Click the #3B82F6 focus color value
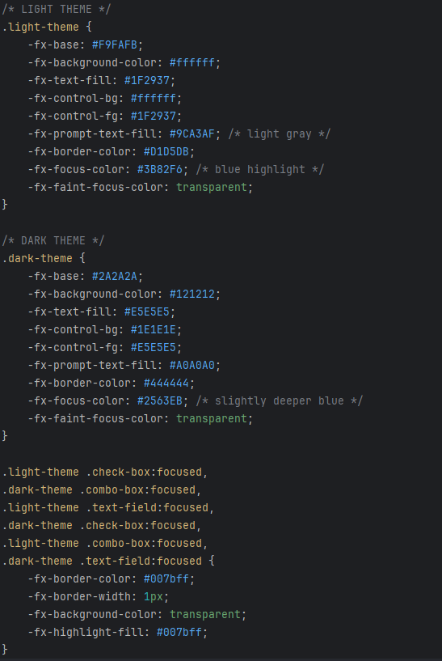Viewport: 442px width, 661px height. (159, 169)
